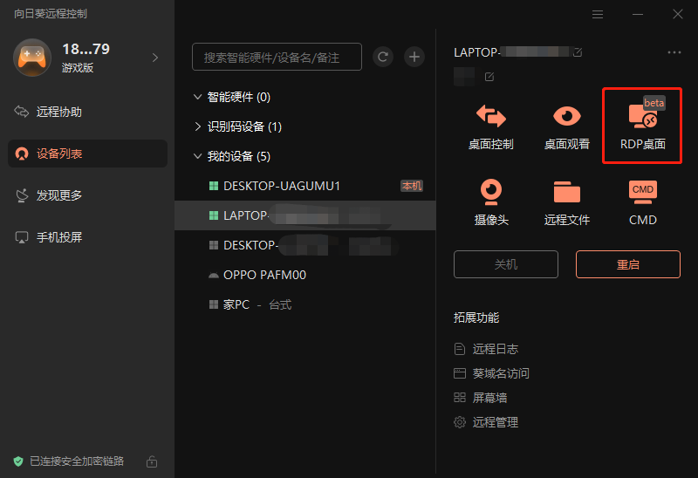Open 远程管理 remote management
Viewport: 698px width, 478px height.
(x=486, y=422)
